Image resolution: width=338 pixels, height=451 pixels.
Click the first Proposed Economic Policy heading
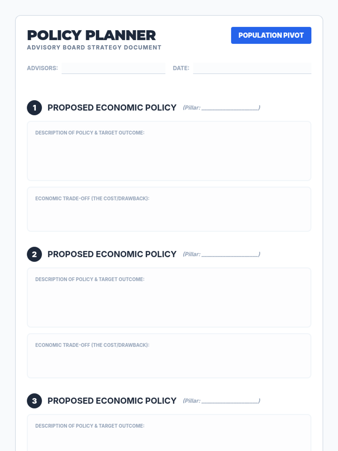coord(112,108)
